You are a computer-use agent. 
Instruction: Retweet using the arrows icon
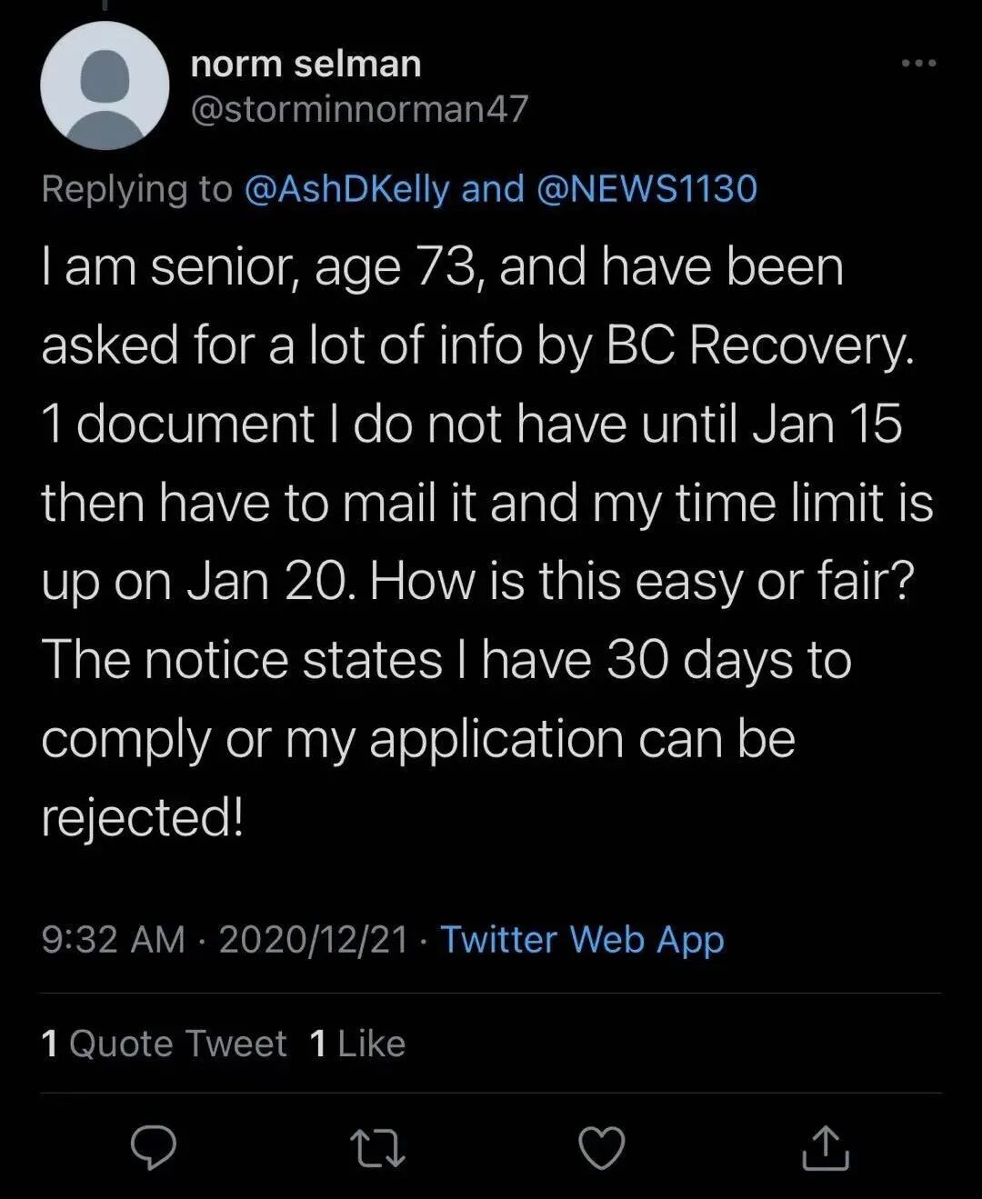377,1148
